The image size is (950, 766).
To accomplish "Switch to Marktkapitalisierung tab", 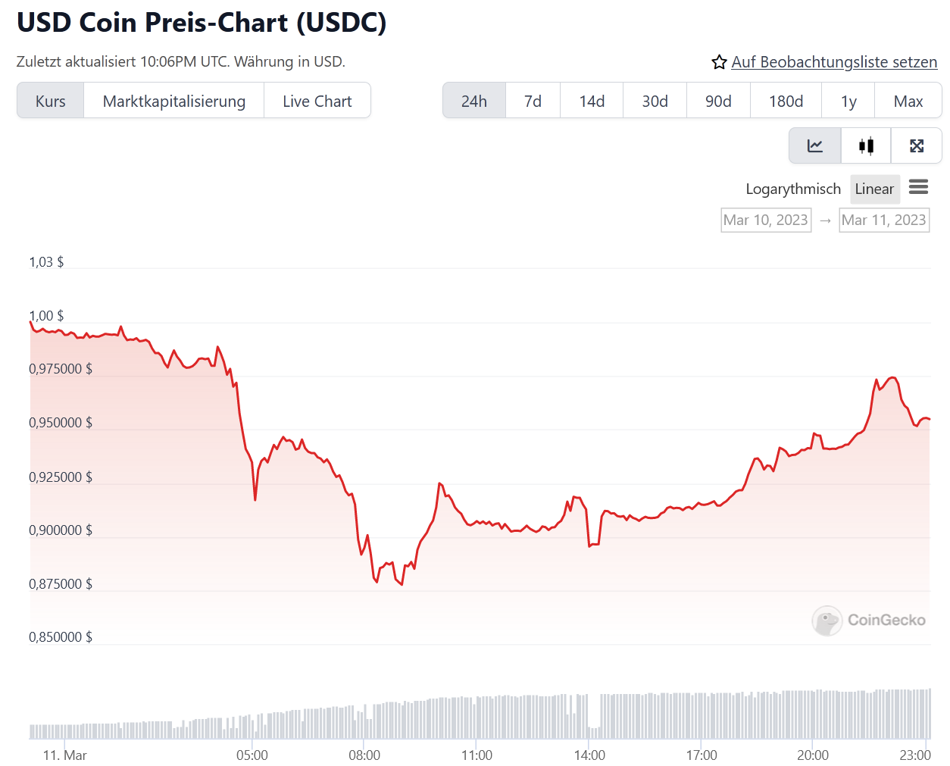I will (x=174, y=101).
